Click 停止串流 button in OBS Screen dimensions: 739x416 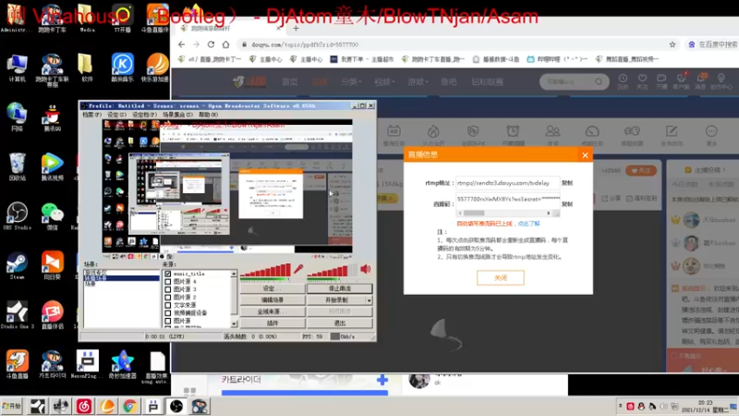[339, 288]
